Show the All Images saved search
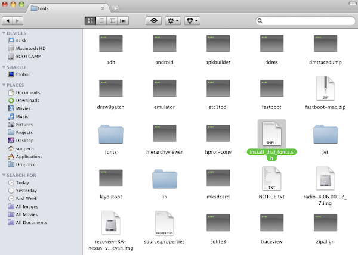The width and height of the screenshot is (358, 255). 23,207
